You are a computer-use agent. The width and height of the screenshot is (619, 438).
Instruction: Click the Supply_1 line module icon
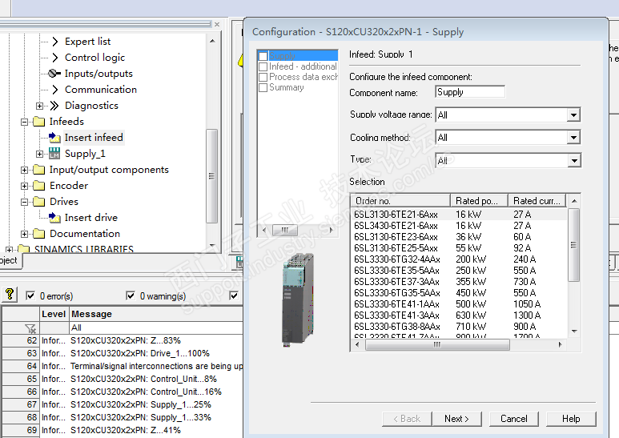(x=54, y=153)
